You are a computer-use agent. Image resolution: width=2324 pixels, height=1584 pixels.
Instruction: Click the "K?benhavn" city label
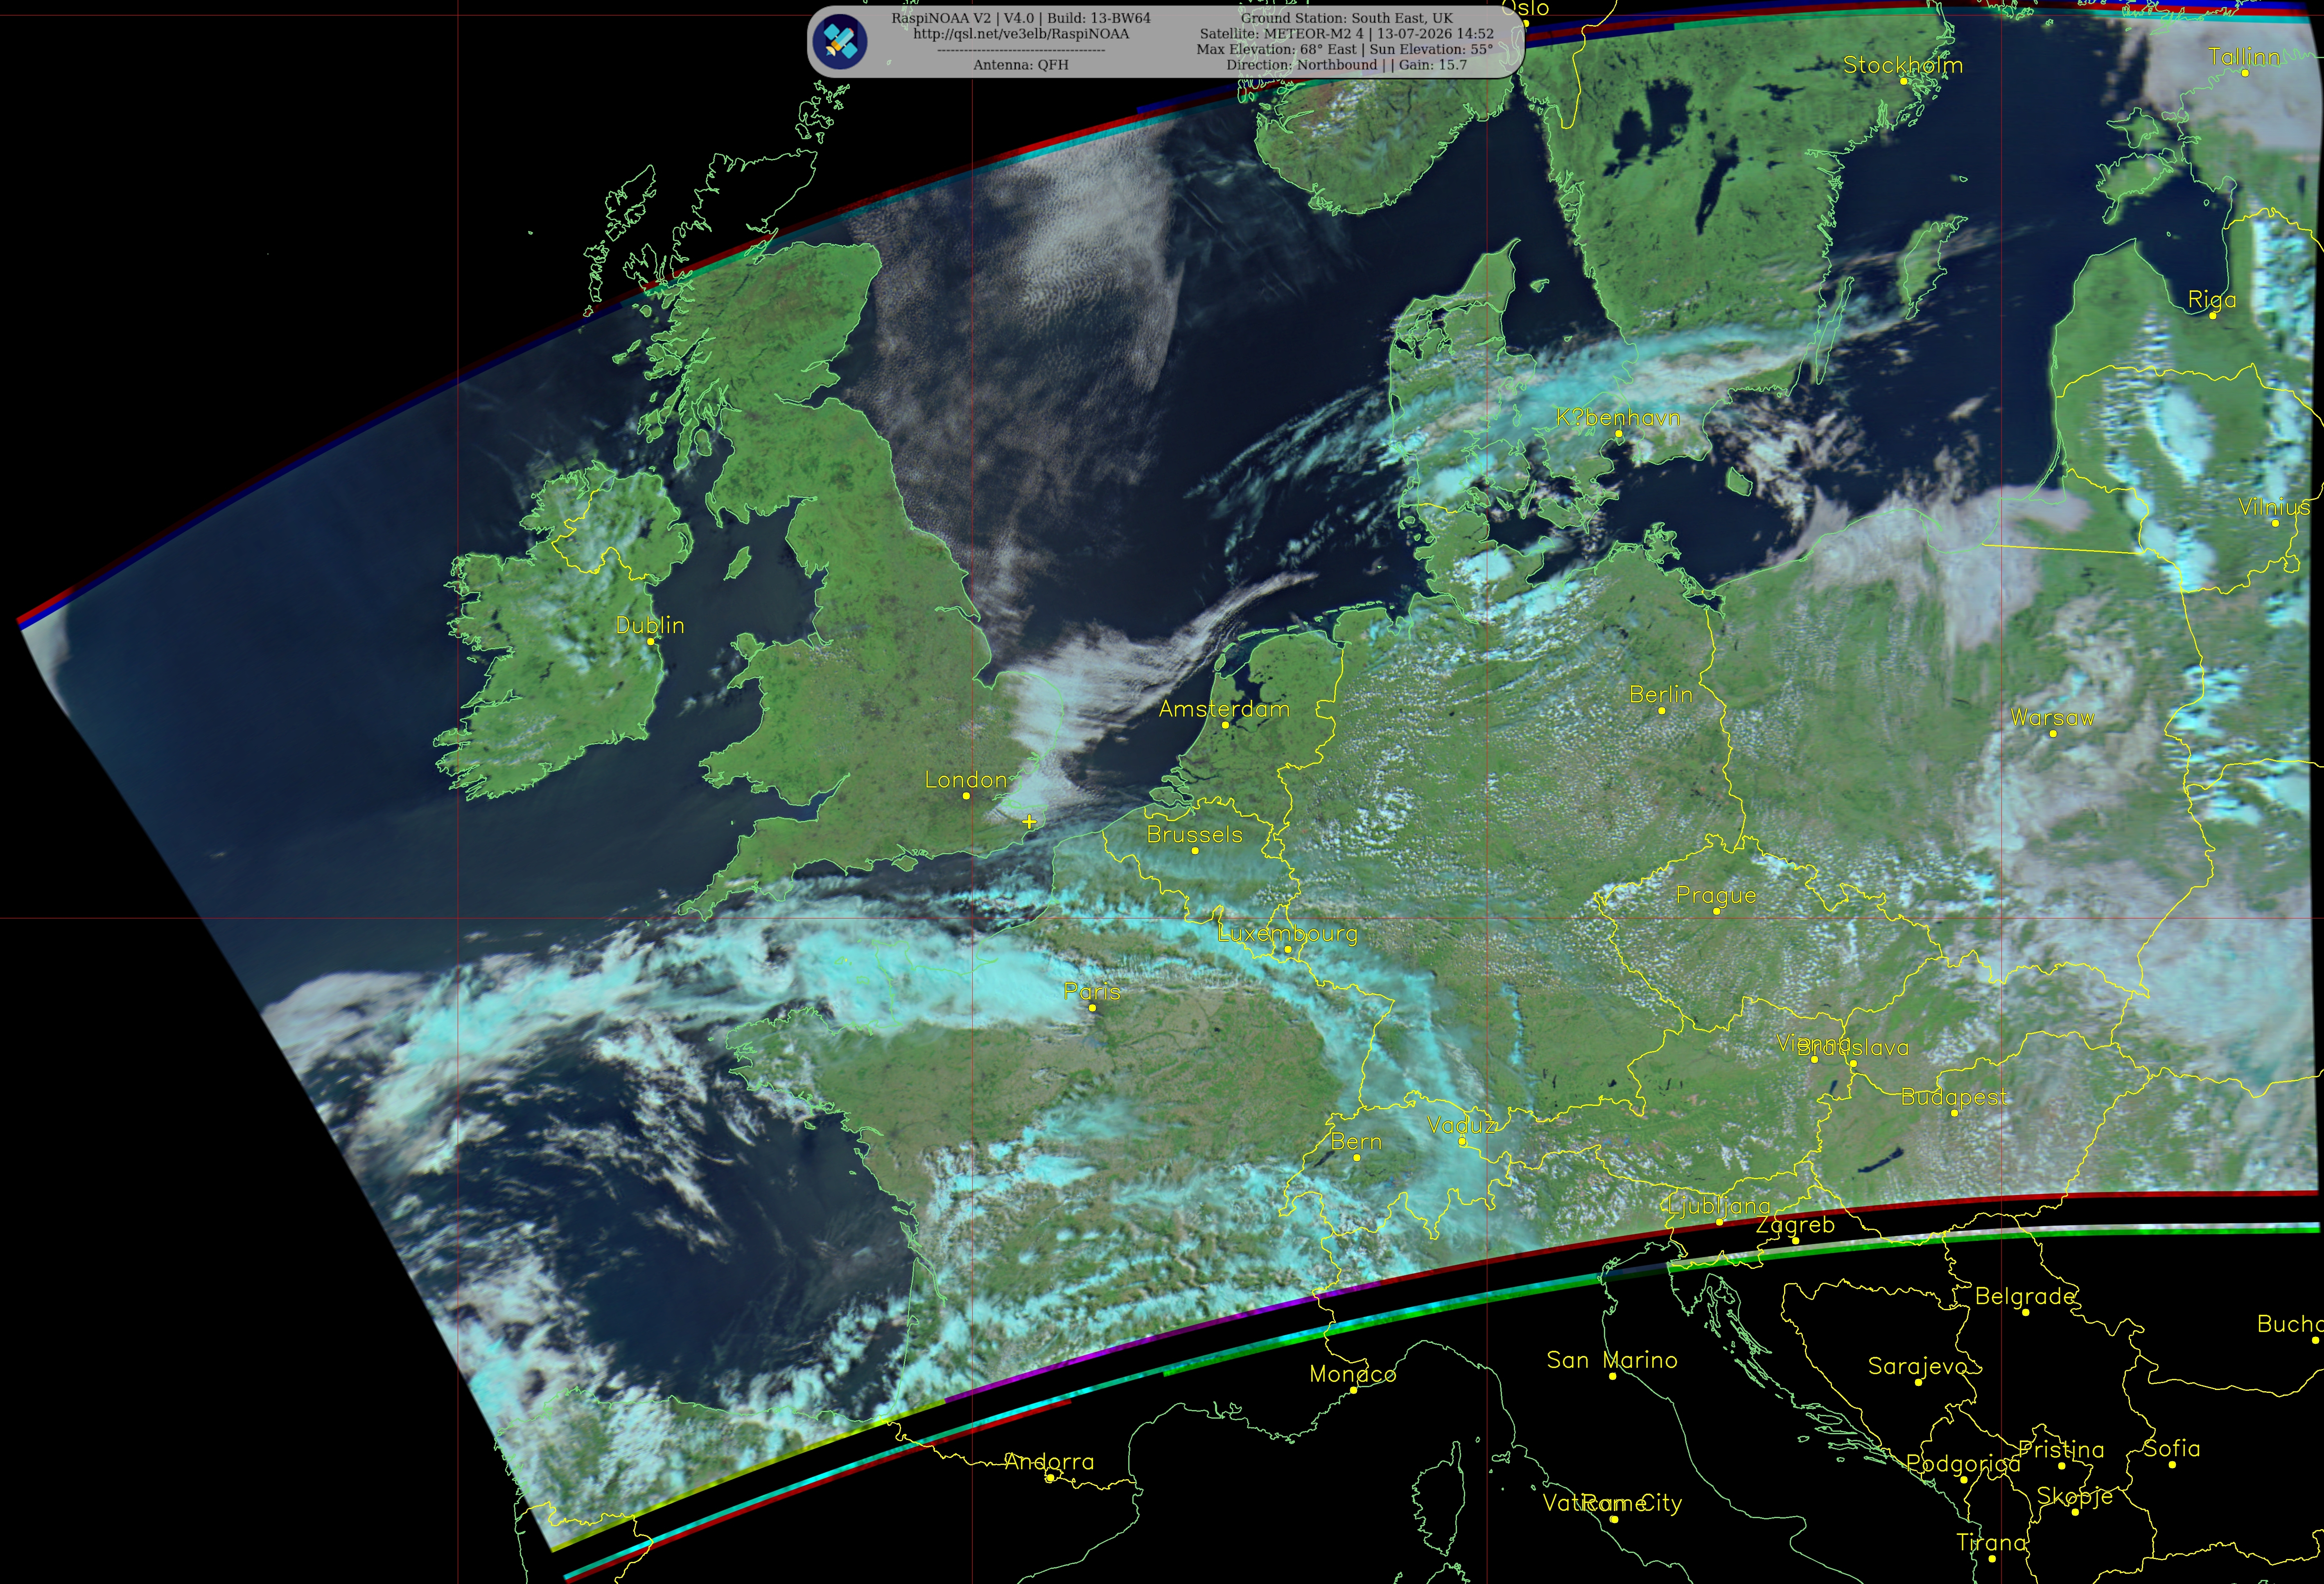pos(1618,418)
